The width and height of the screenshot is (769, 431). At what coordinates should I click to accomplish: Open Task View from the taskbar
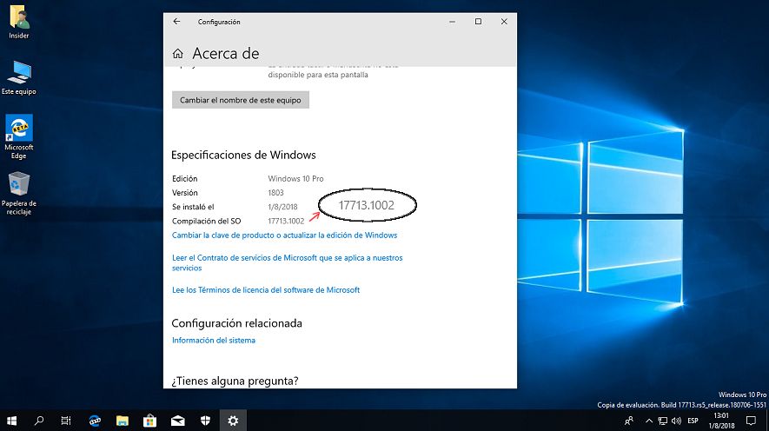[66, 421]
